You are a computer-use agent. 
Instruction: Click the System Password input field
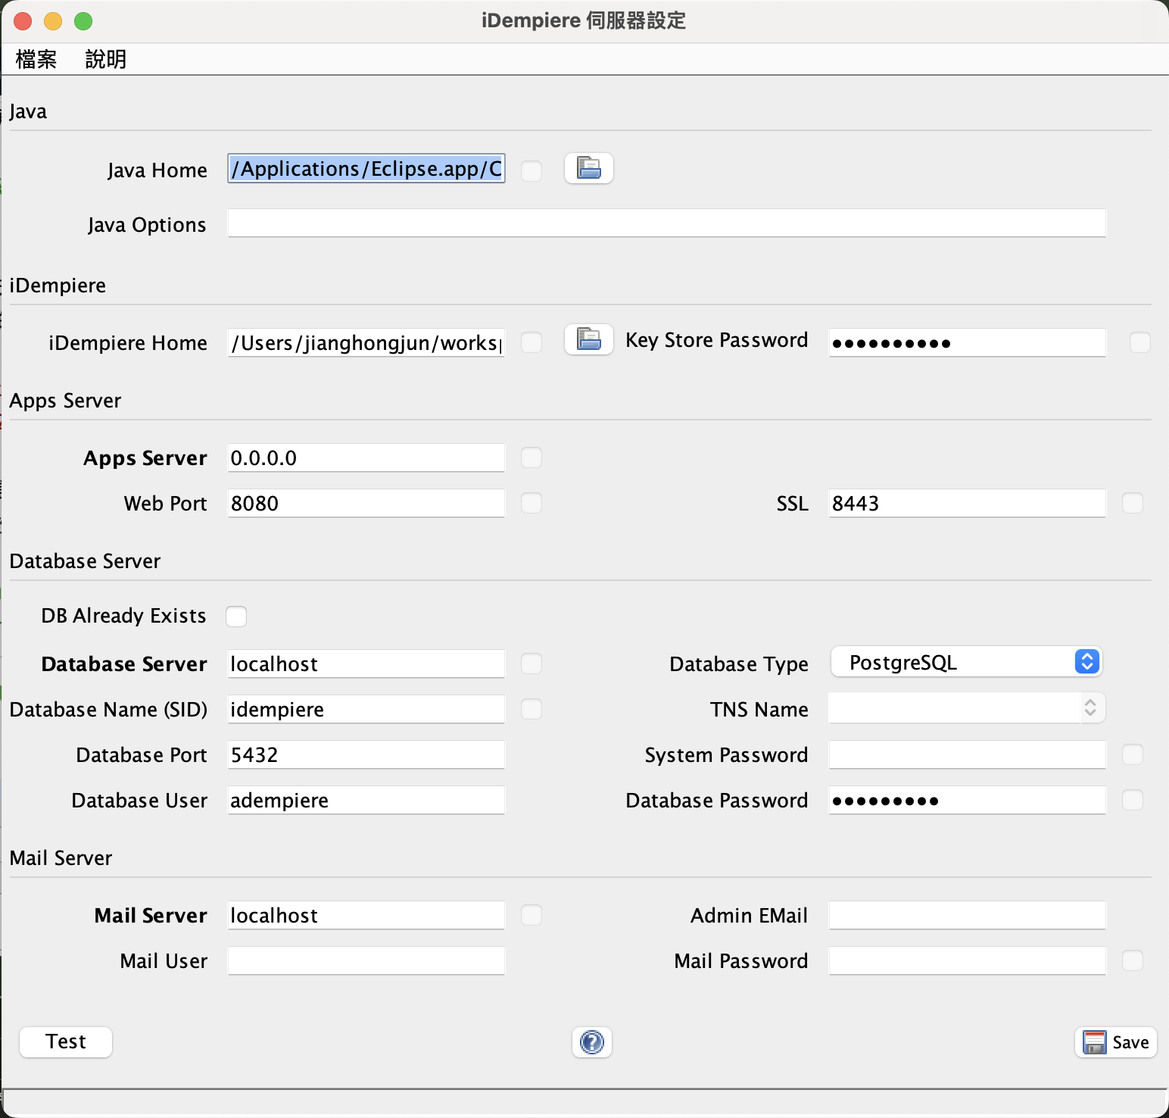tap(968, 754)
